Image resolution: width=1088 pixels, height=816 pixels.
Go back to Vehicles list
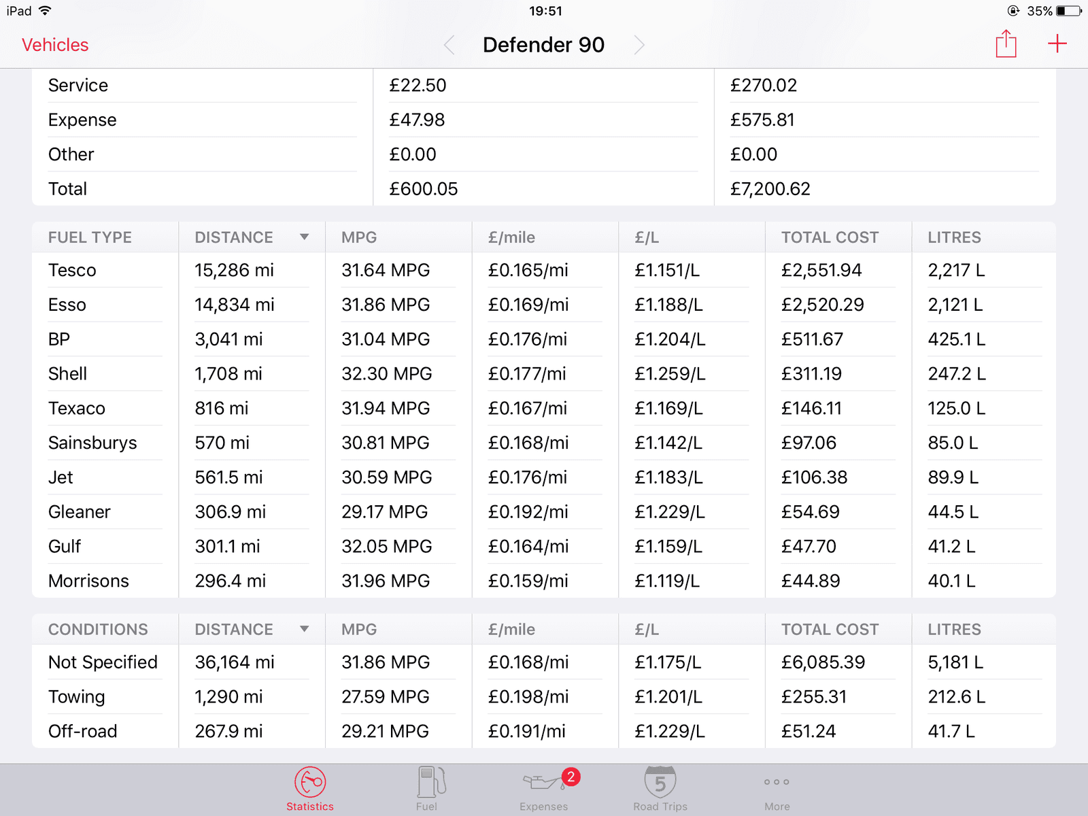click(55, 45)
